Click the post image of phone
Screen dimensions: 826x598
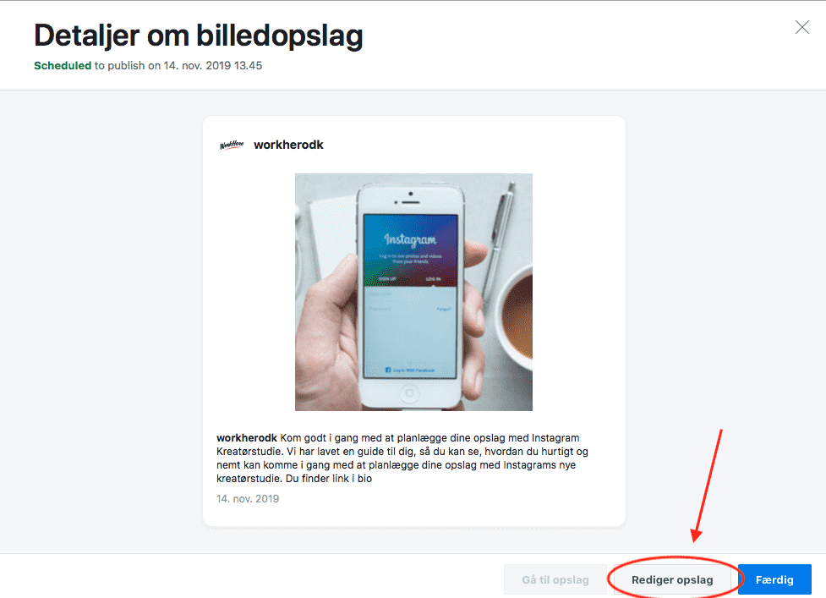point(413,292)
